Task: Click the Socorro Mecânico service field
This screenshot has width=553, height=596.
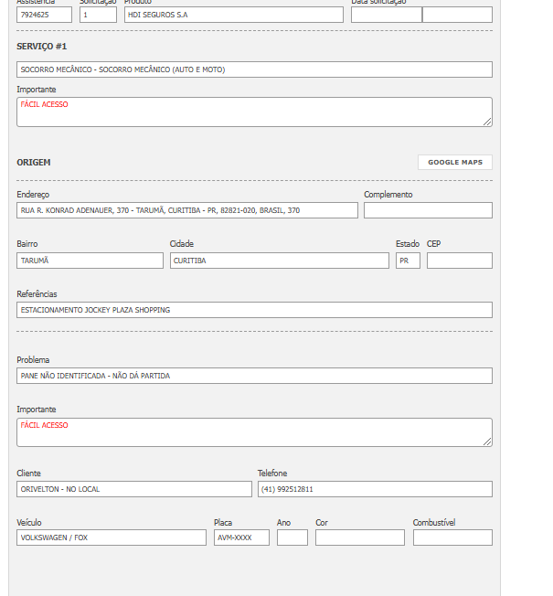Action: tap(254, 69)
